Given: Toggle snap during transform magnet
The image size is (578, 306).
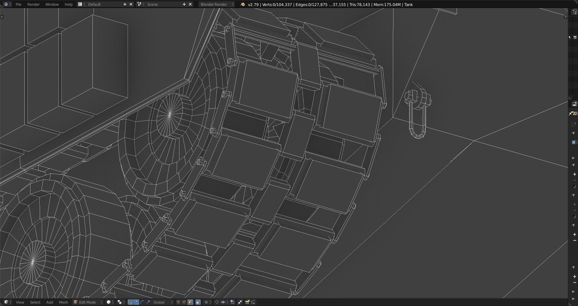Looking at the screenshot, I should pyautogui.click(x=216, y=302).
